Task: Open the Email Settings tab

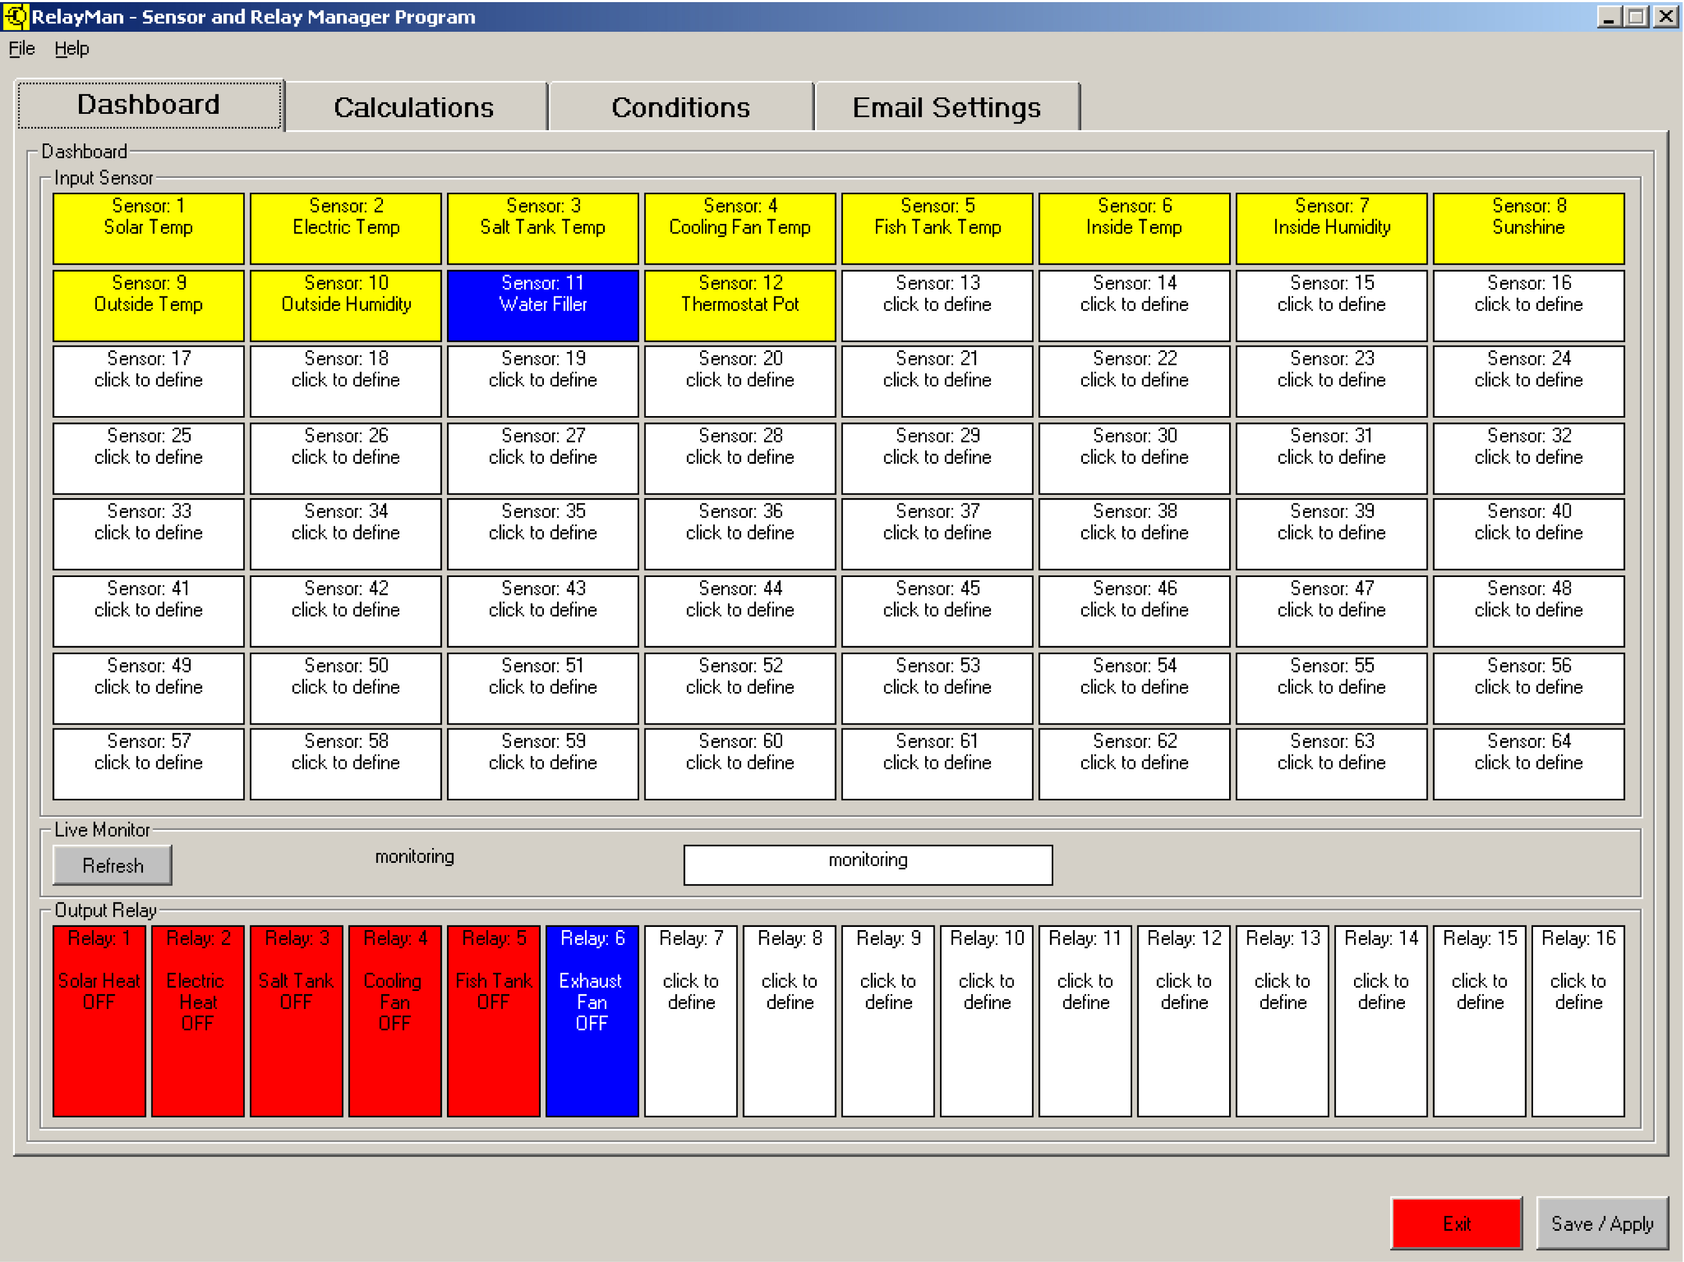Action: (x=946, y=107)
